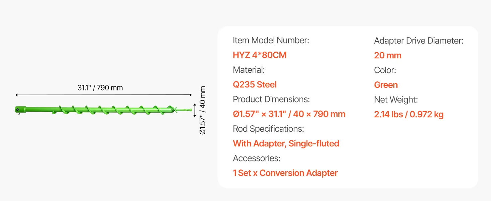Click the adapter end of the auger
This screenshot has width=491, height=201.
coord(20,110)
